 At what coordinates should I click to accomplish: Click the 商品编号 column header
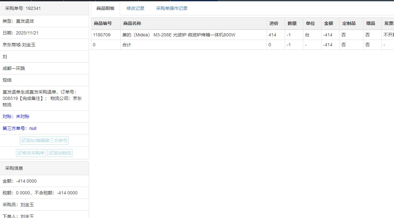point(103,23)
